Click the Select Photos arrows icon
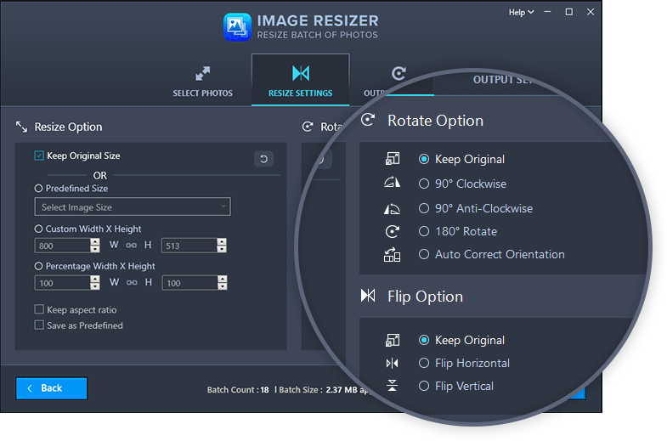The image size is (667, 441). [x=202, y=74]
